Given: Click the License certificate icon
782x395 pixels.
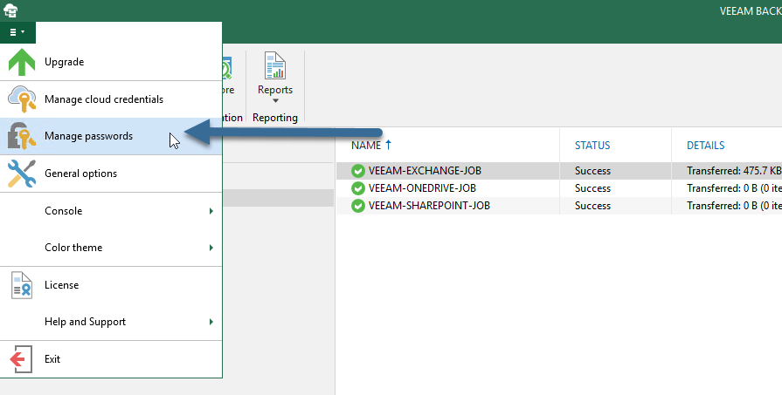Looking at the screenshot, I should [x=22, y=285].
